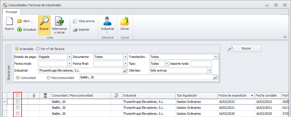Screen dimensions: 291x117
Task: Click the magnifier beside Industrial field
Action: point(125,70)
